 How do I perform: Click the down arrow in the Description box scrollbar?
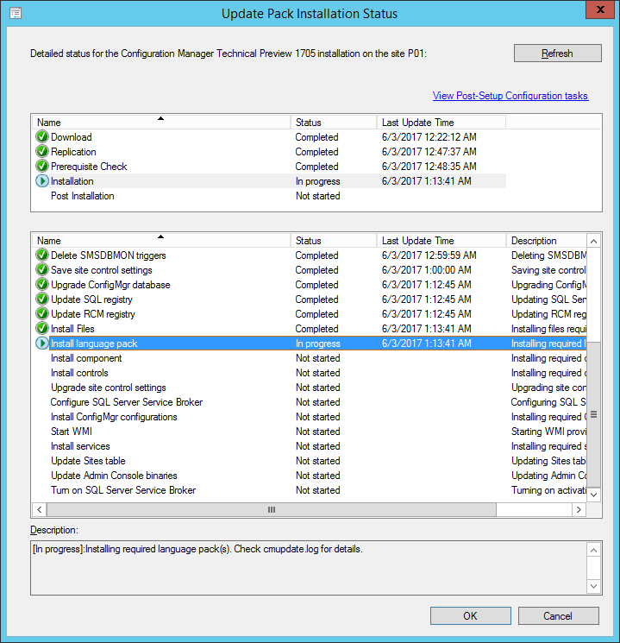pos(593,586)
